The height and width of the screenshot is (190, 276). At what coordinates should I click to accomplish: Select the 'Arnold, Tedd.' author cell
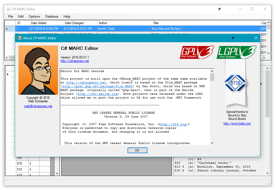click(124, 29)
